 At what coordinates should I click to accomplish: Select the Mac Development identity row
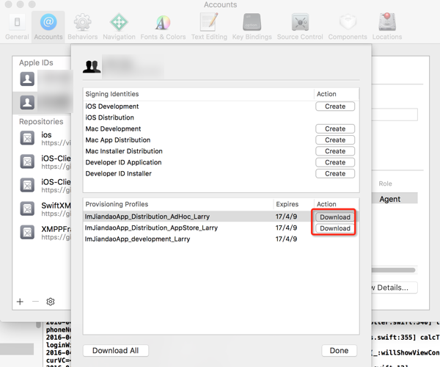[221, 129]
